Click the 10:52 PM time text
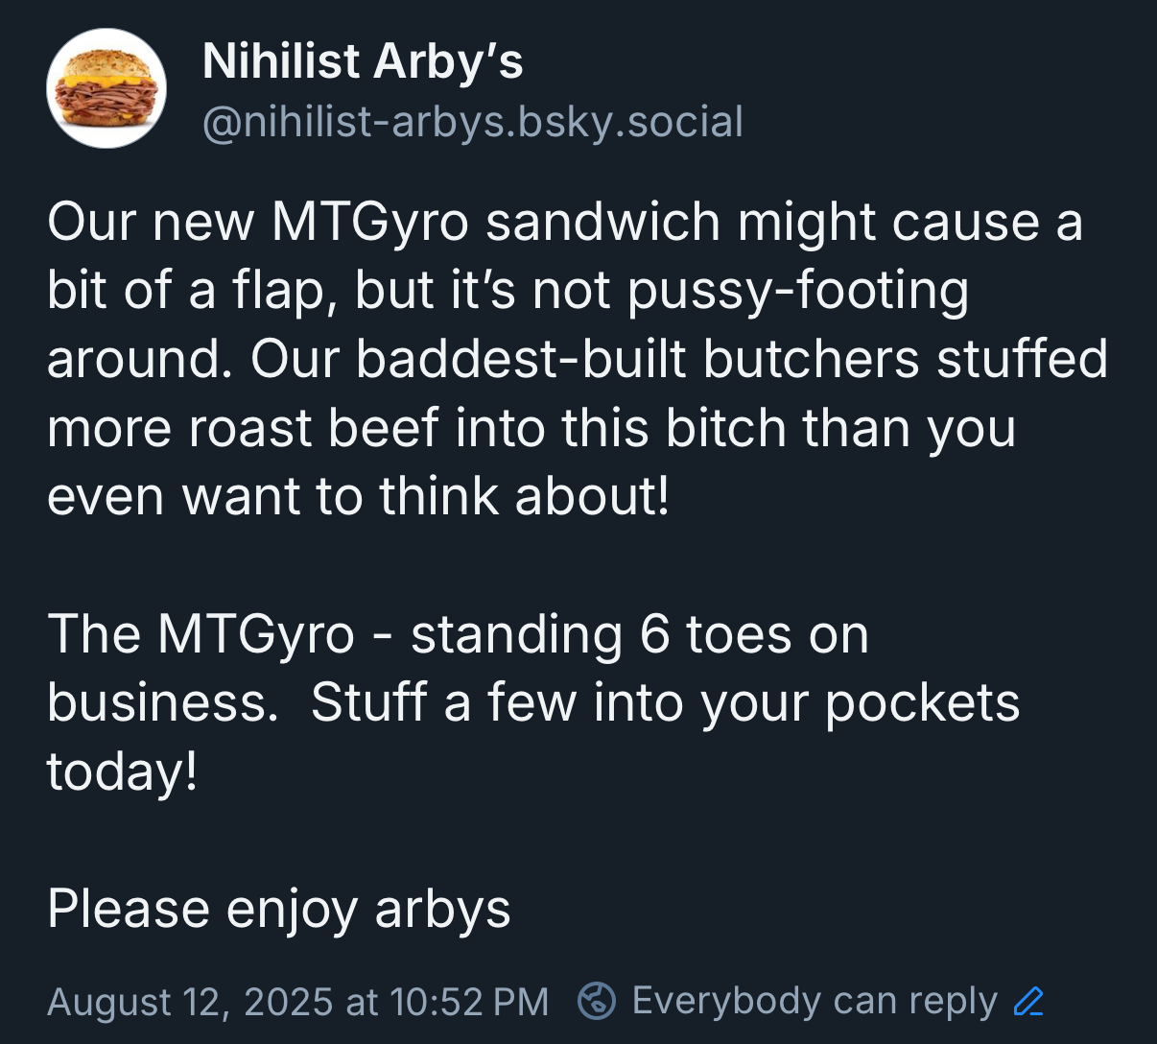The width and height of the screenshot is (1157, 1044). click(x=469, y=1002)
